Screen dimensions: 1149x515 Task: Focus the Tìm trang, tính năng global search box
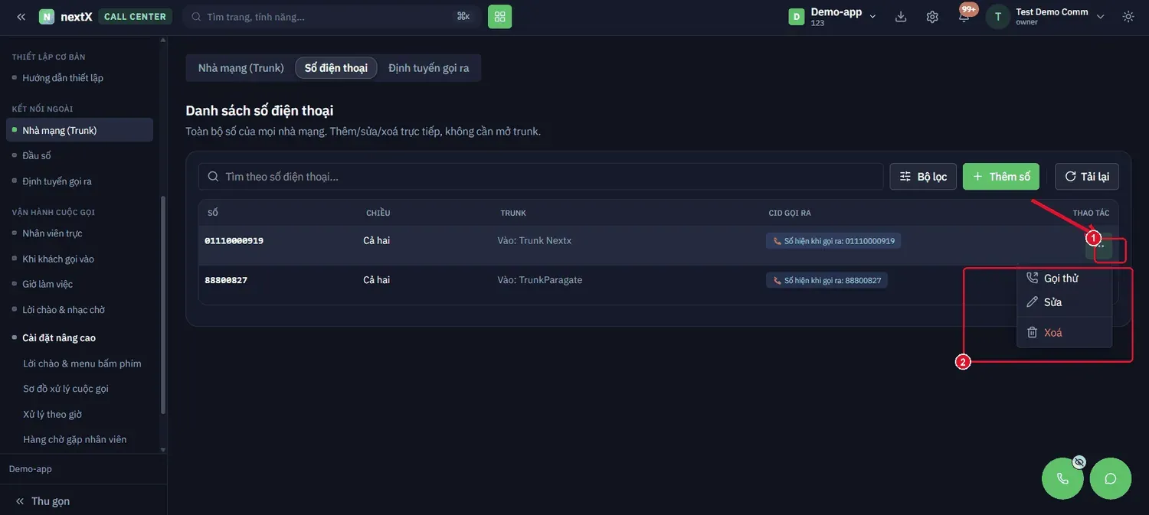(332, 17)
